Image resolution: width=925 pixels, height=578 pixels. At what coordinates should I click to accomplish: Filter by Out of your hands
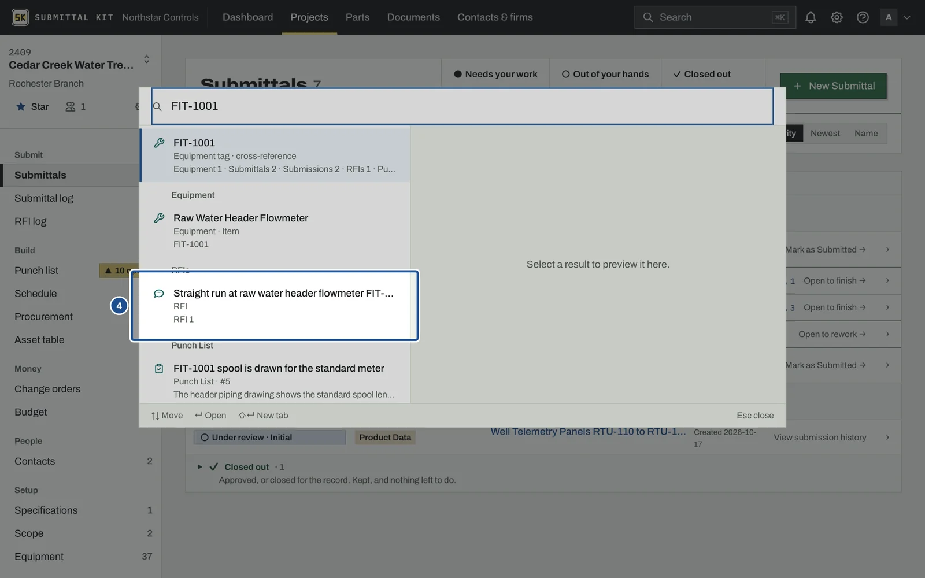click(605, 74)
